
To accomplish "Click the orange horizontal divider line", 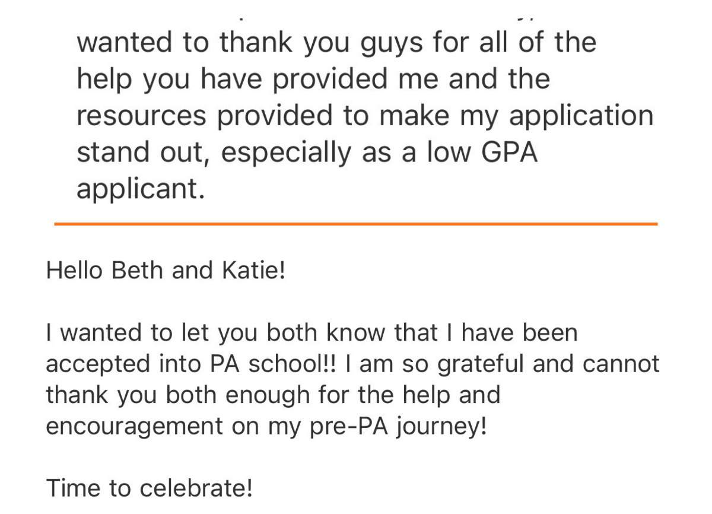I will click(x=355, y=224).
